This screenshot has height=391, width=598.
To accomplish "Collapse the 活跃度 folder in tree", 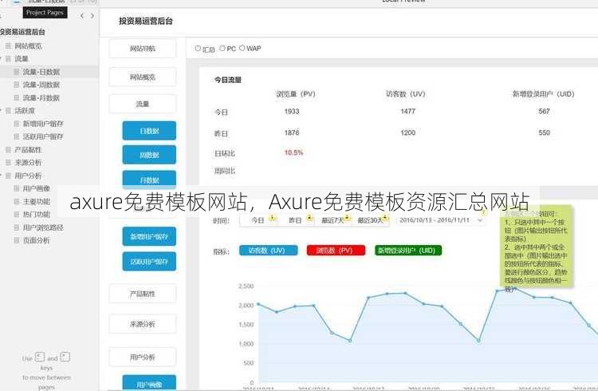I will pyautogui.click(x=1, y=110).
